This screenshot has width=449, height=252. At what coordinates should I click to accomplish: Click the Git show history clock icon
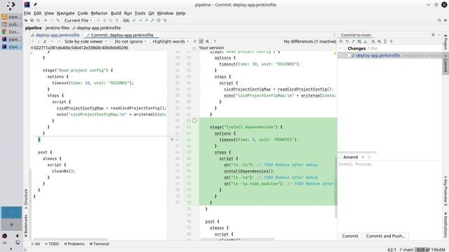point(159,20)
